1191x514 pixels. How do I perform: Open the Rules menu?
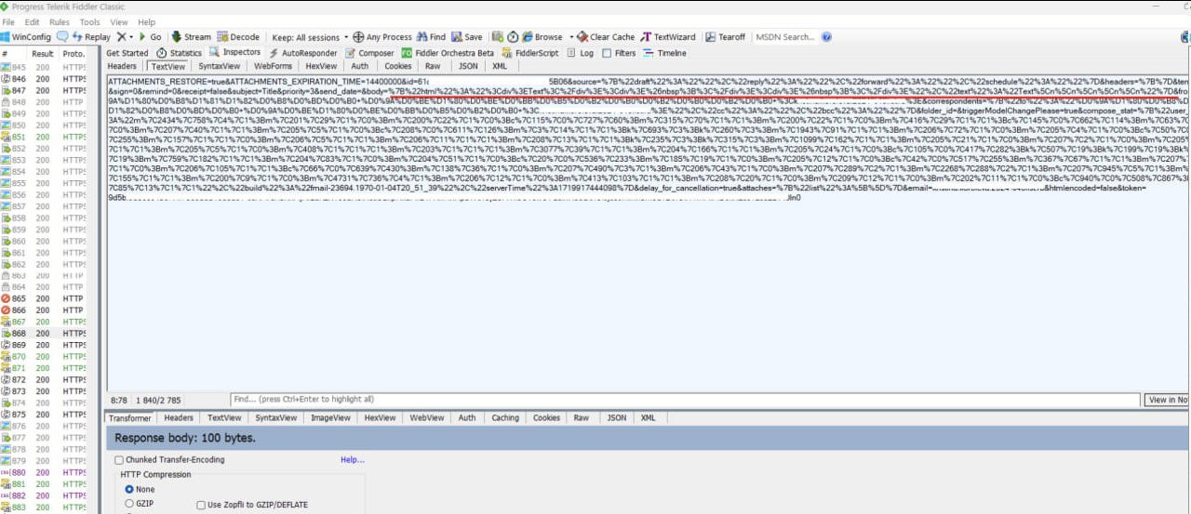point(60,21)
